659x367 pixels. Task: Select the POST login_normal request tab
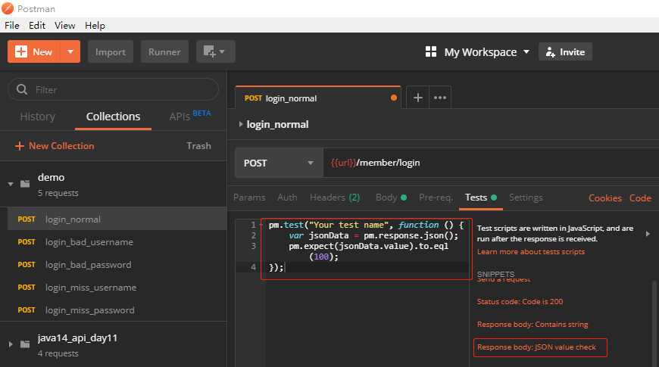pyautogui.click(x=318, y=98)
